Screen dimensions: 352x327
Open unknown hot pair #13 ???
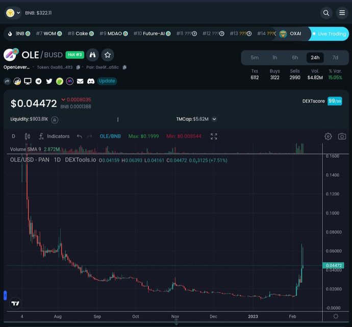click(x=241, y=34)
